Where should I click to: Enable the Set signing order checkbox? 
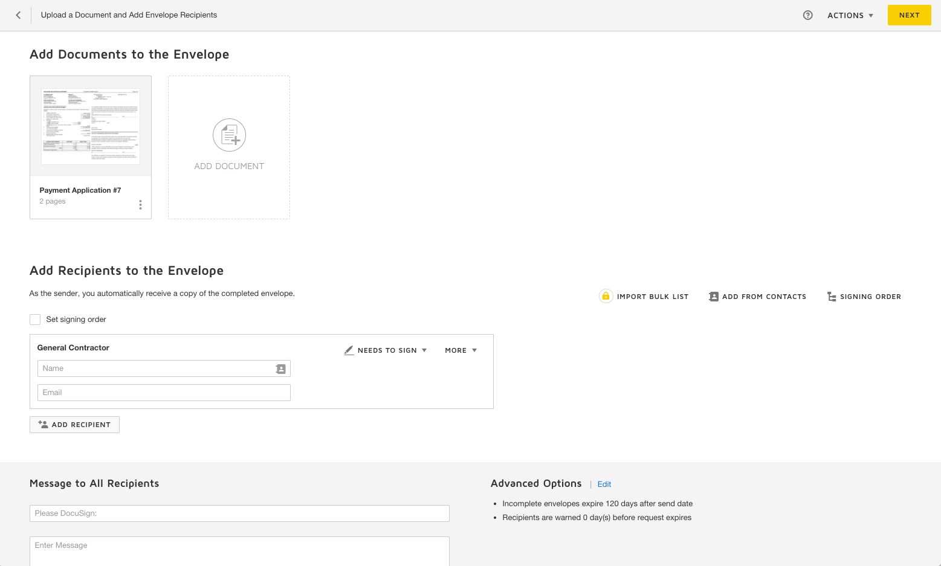pos(35,320)
